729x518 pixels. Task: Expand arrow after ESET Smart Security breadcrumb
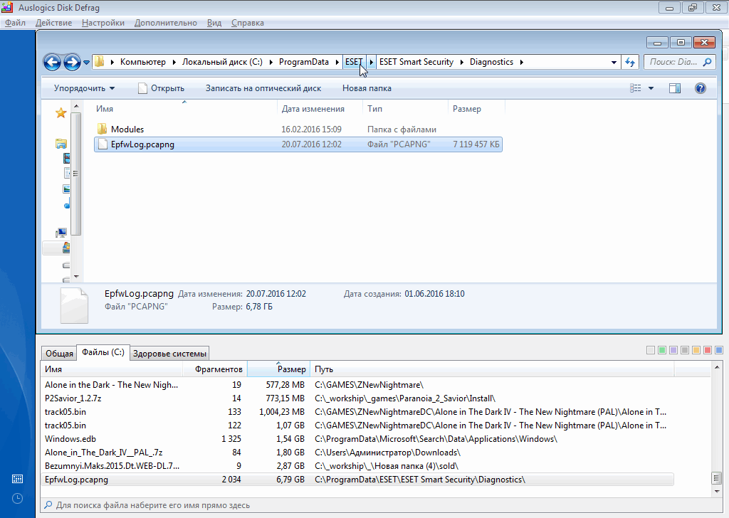461,62
